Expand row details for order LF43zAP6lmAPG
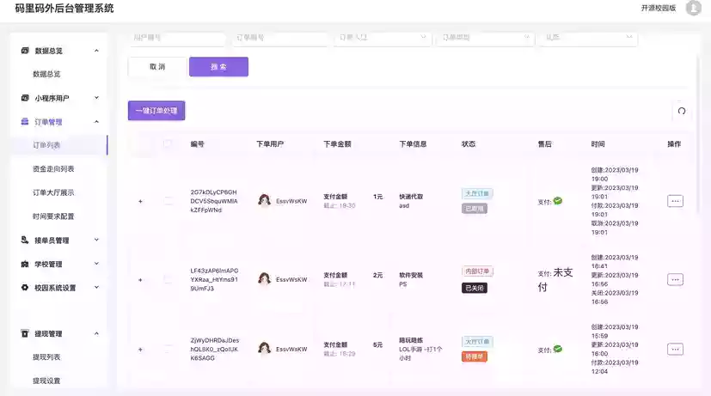Screen dimensions: 711x396 pos(140,280)
